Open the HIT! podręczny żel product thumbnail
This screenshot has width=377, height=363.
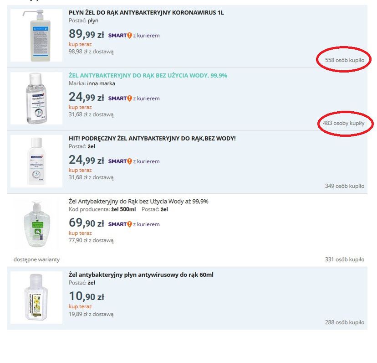[x=36, y=161]
